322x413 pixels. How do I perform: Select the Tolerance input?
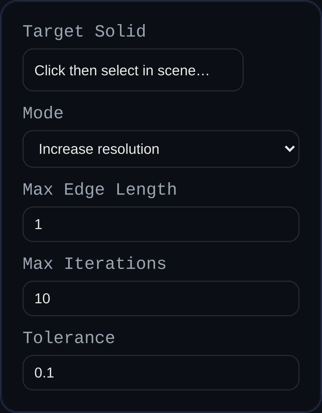pos(161,373)
